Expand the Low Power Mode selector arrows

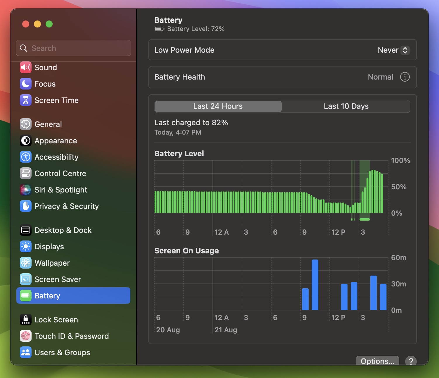pyautogui.click(x=405, y=50)
